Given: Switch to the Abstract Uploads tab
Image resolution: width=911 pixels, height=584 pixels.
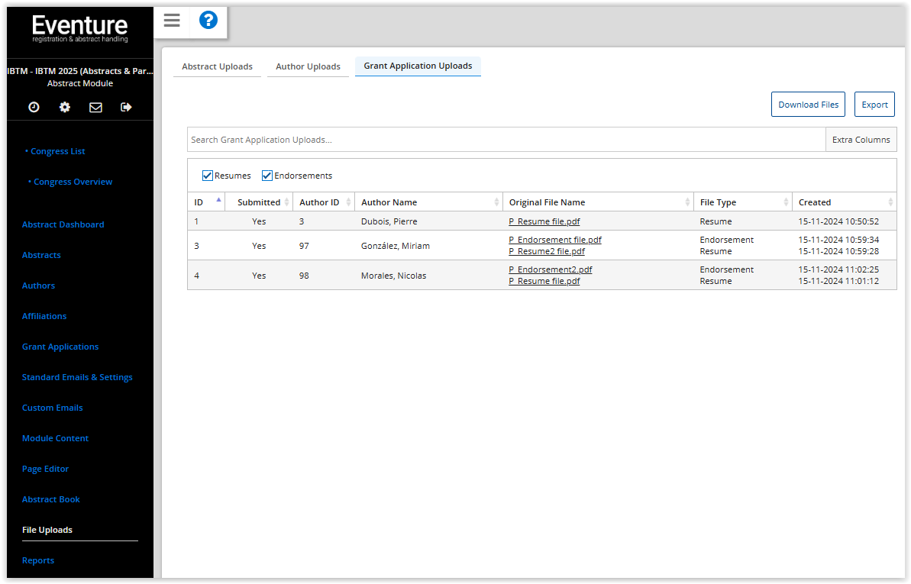Looking at the screenshot, I should click(218, 67).
